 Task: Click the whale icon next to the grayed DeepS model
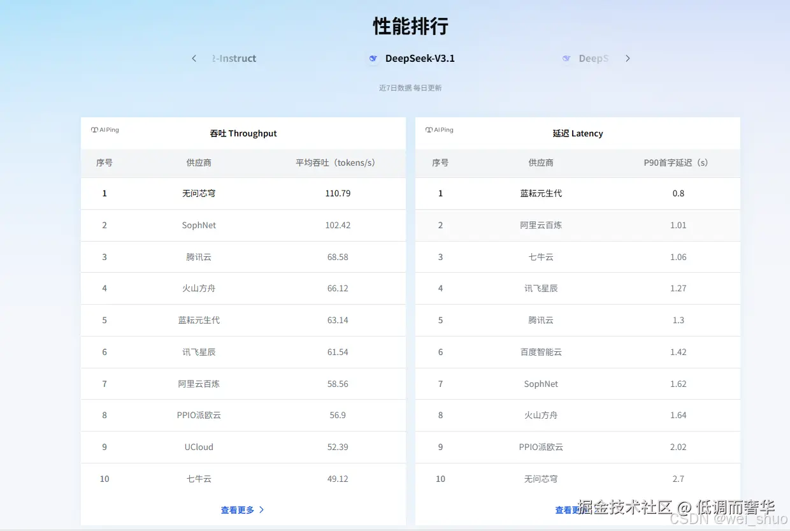(x=566, y=58)
